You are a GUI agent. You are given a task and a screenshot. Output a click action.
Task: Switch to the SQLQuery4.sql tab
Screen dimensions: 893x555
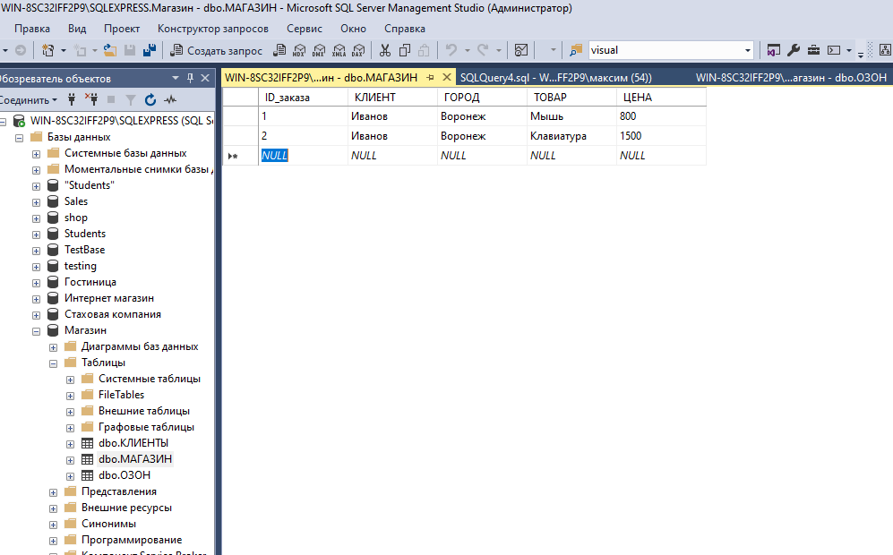pyautogui.click(x=556, y=78)
